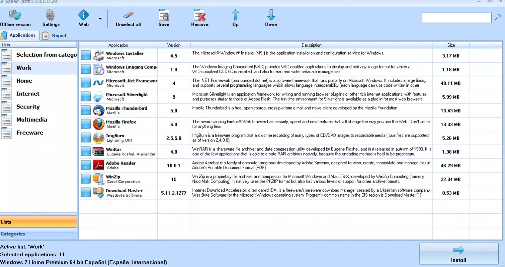Select the Security list
Image resolution: width=505 pixels, height=267 pixels.
click(38, 107)
